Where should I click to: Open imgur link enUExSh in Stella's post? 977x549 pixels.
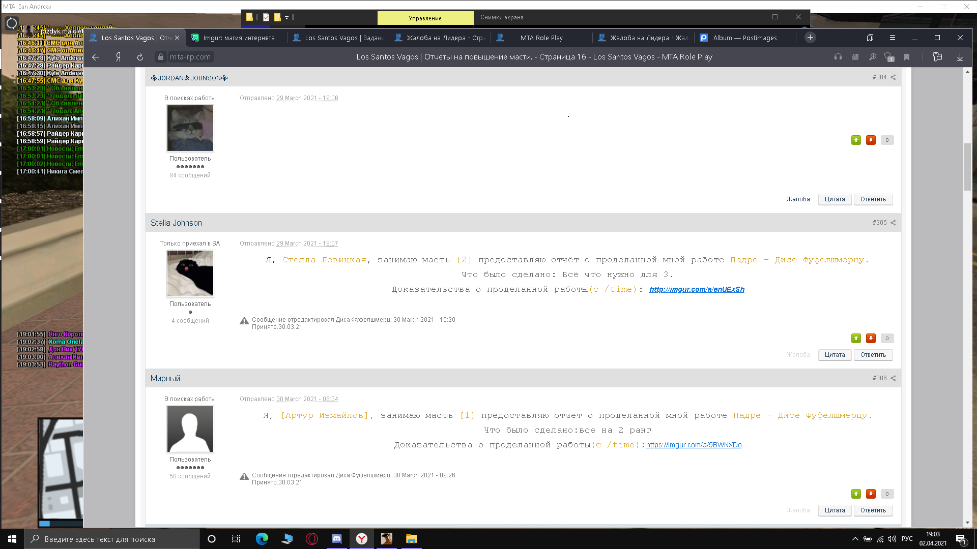pos(697,289)
